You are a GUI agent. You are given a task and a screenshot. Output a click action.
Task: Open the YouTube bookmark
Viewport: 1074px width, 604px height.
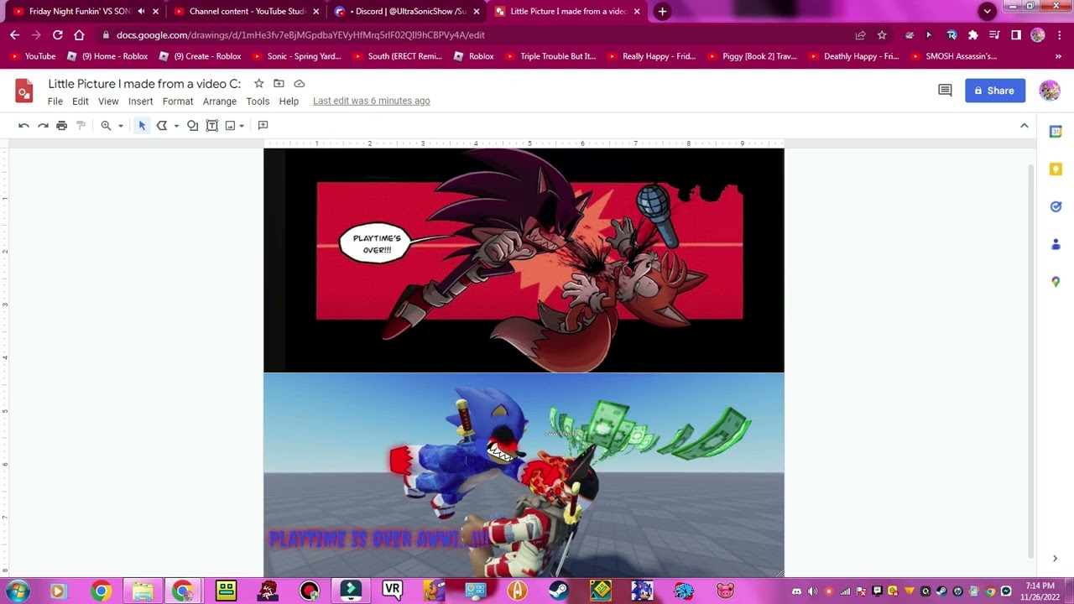coord(32,56)
